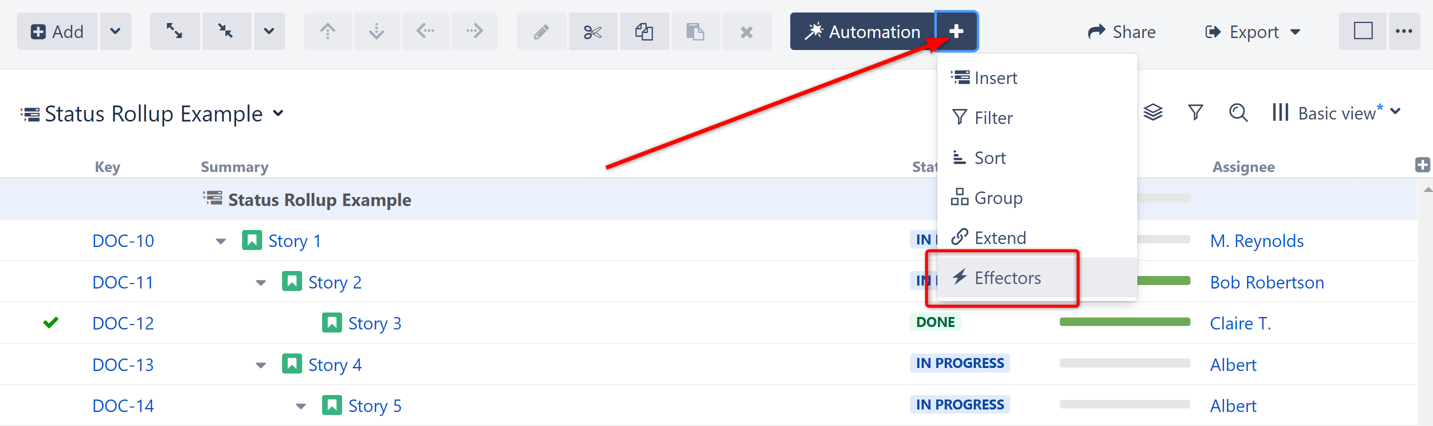Toggle the Automation button
This screenshot has width=1433, height=426.
pyautogui.click(x=863, y=31)
